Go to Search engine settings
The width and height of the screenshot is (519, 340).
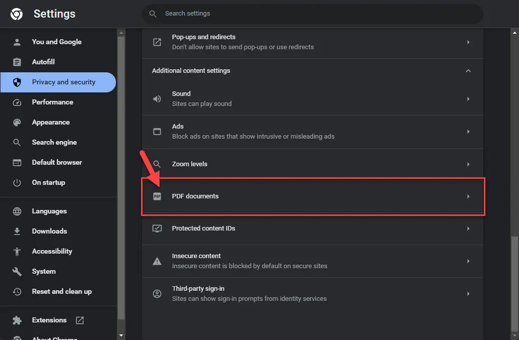54,143
